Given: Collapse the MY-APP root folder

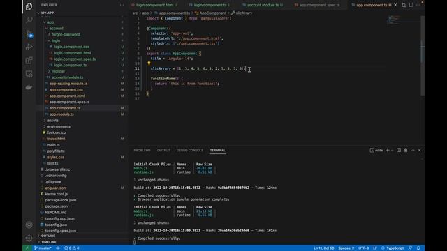Looking at the screenshot, I should pos(82,13).
